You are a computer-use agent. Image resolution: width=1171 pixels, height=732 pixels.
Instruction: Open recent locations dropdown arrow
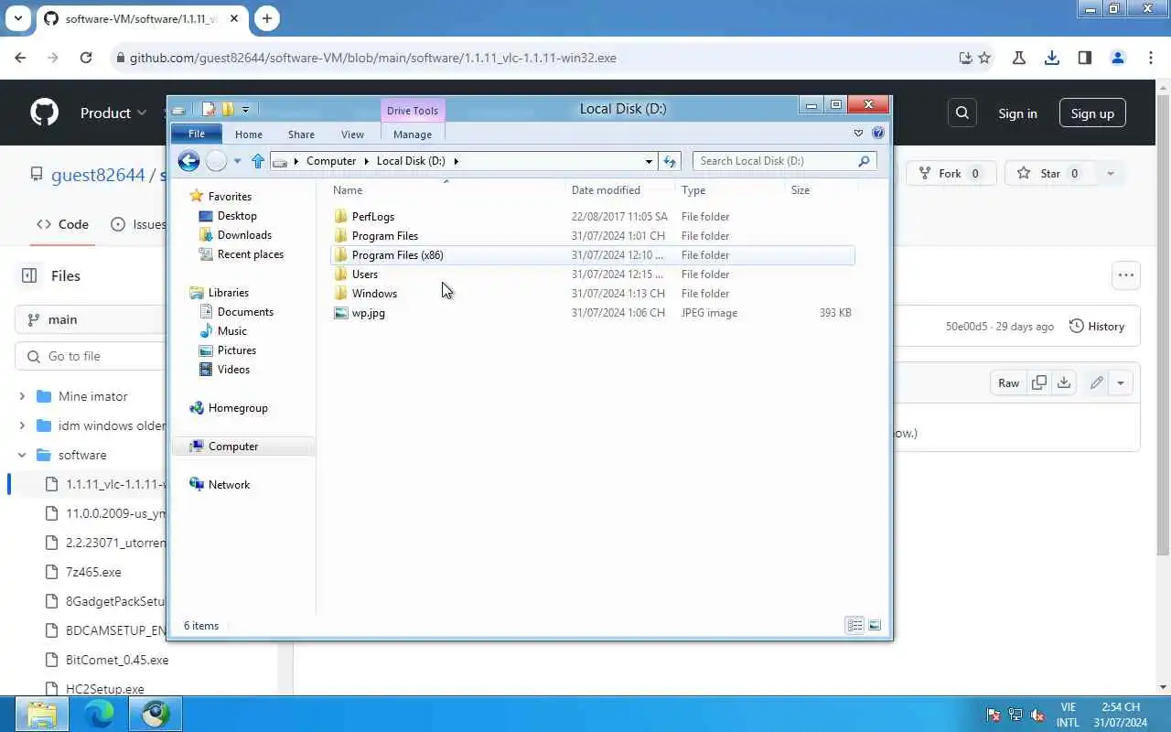237,161
